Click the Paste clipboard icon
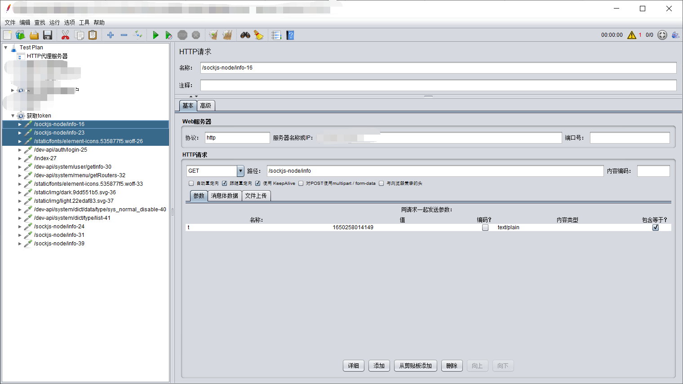This screenshot has height=384, width=683. coord(93,35)
